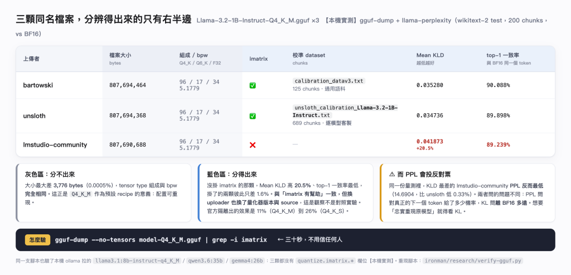Click file size 807,694,368

click(x=128, y=115)
